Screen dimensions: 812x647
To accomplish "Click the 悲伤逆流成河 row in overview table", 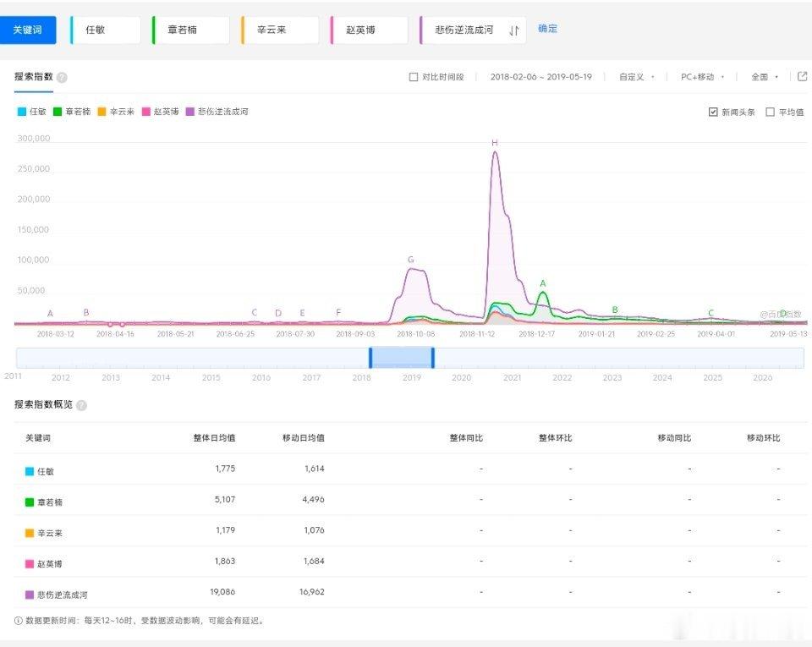I will point(409,593).
